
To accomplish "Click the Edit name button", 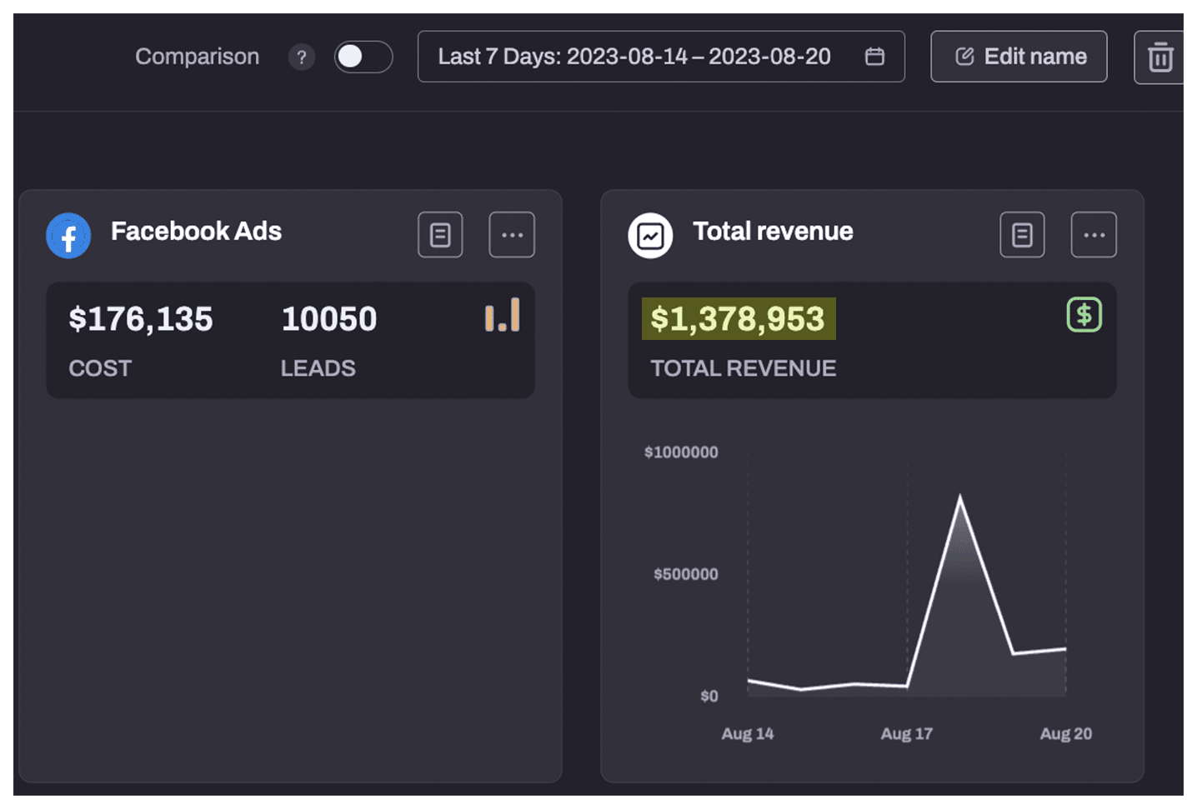I will pos(1019,57).
